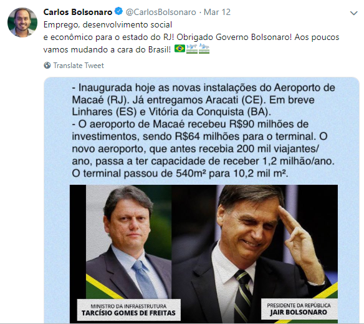The height and width of the screenshot is (324, 364).
Task: Click the Presidente da República name label
Action: click(x=299, y=309)
